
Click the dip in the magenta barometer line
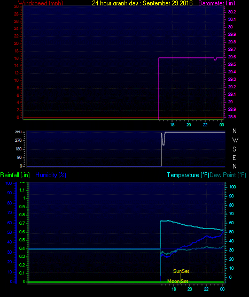[x=215, y=59]
